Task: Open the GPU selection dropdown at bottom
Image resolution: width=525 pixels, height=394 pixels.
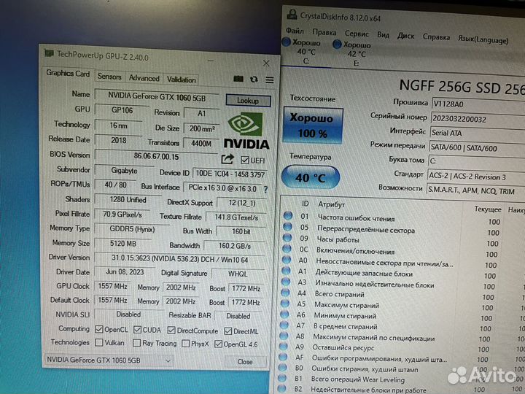Action: (x=109, y=360)
